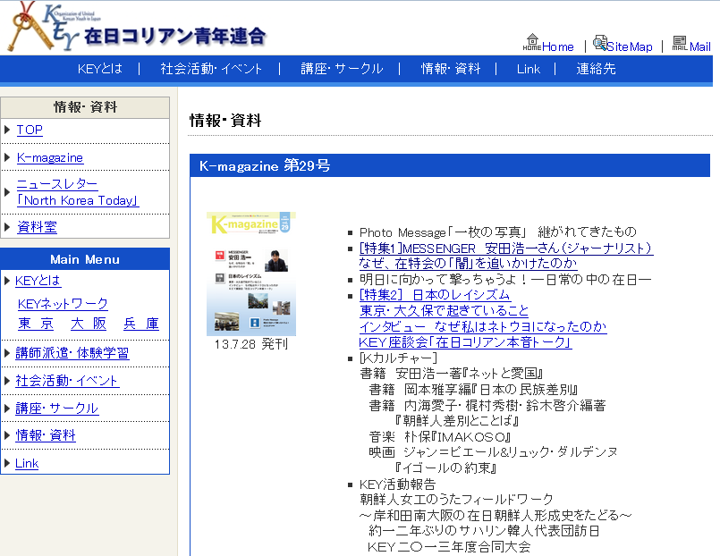The height and width of the screenshot is (556, 720).
Task: Click arrow bullet beside 資料室
Action: click(x=7, y=227)
